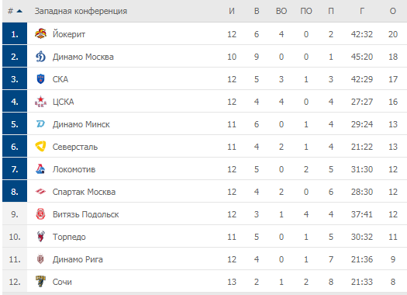Click the Йокерит team logo

pos(41,34)
